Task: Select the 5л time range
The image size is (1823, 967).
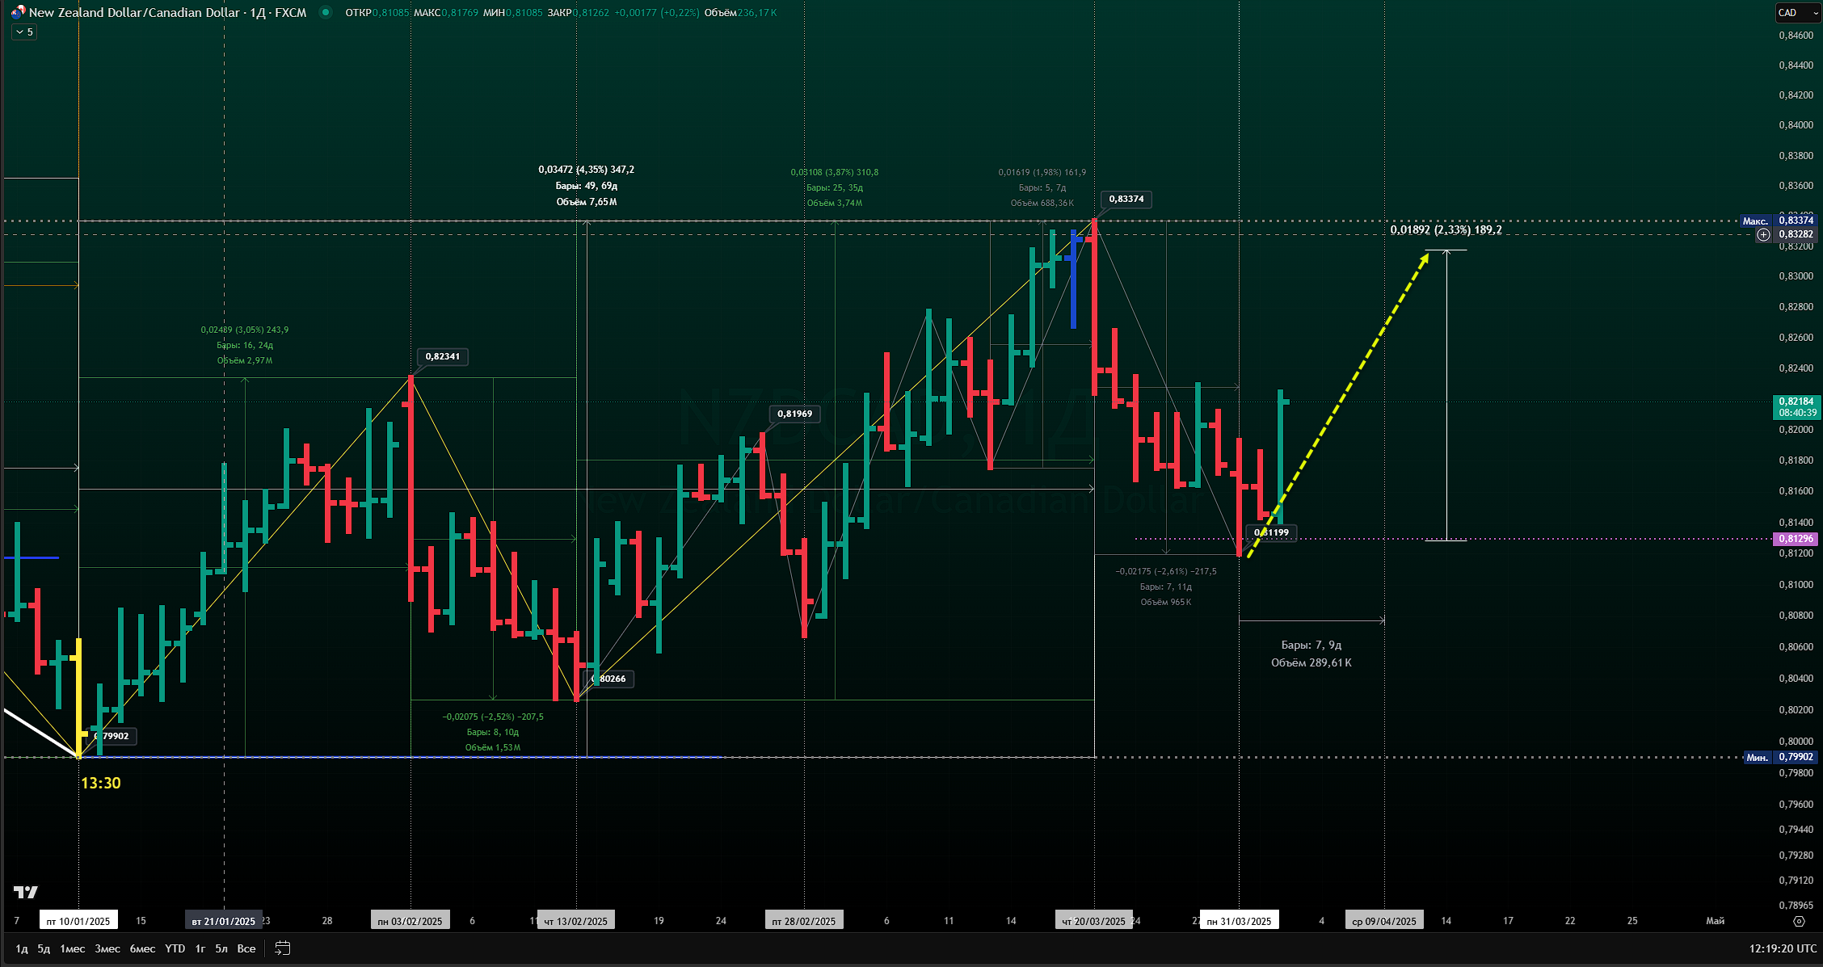Action: click(221, 948)
